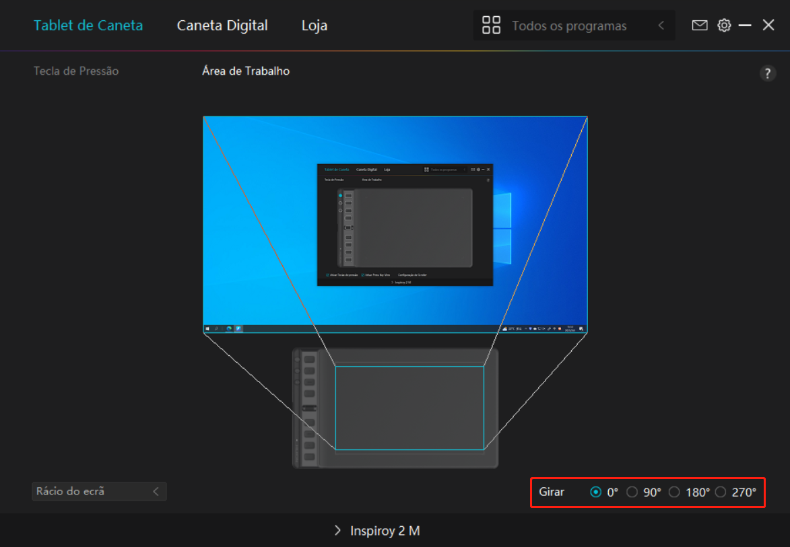The height and width of the screenshot is (547, 790).
Task: Rotate the work area to 270°
Action: pos(721,492)
